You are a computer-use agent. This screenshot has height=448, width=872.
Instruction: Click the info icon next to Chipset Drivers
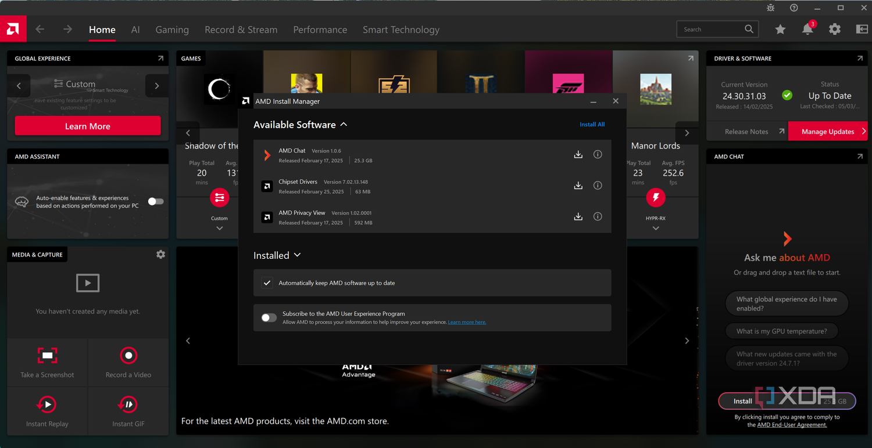click(x=598, y=185)
